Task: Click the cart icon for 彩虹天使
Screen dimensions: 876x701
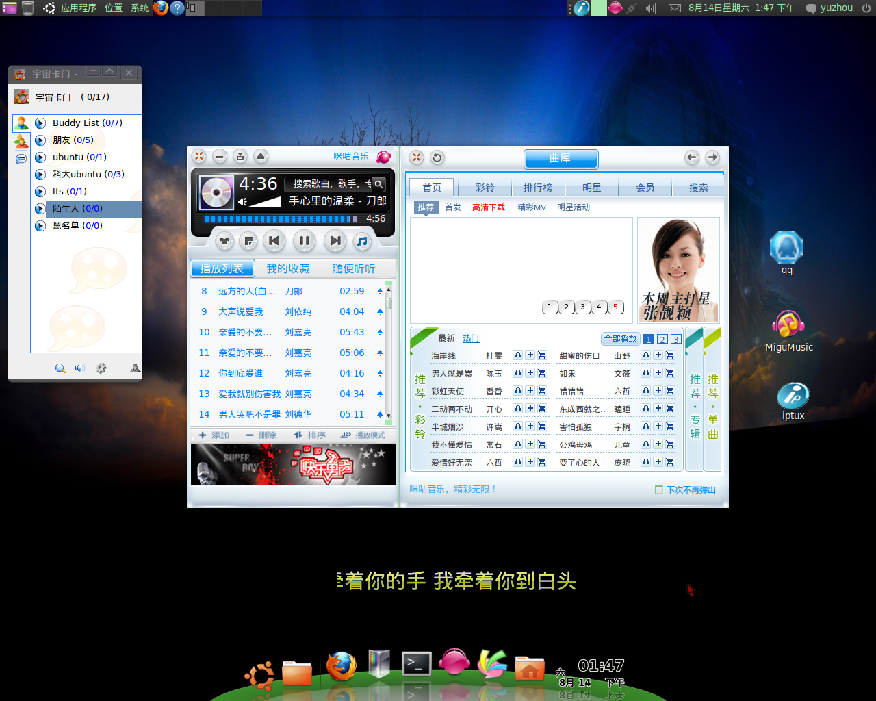Action: click(x=542, y=391)
